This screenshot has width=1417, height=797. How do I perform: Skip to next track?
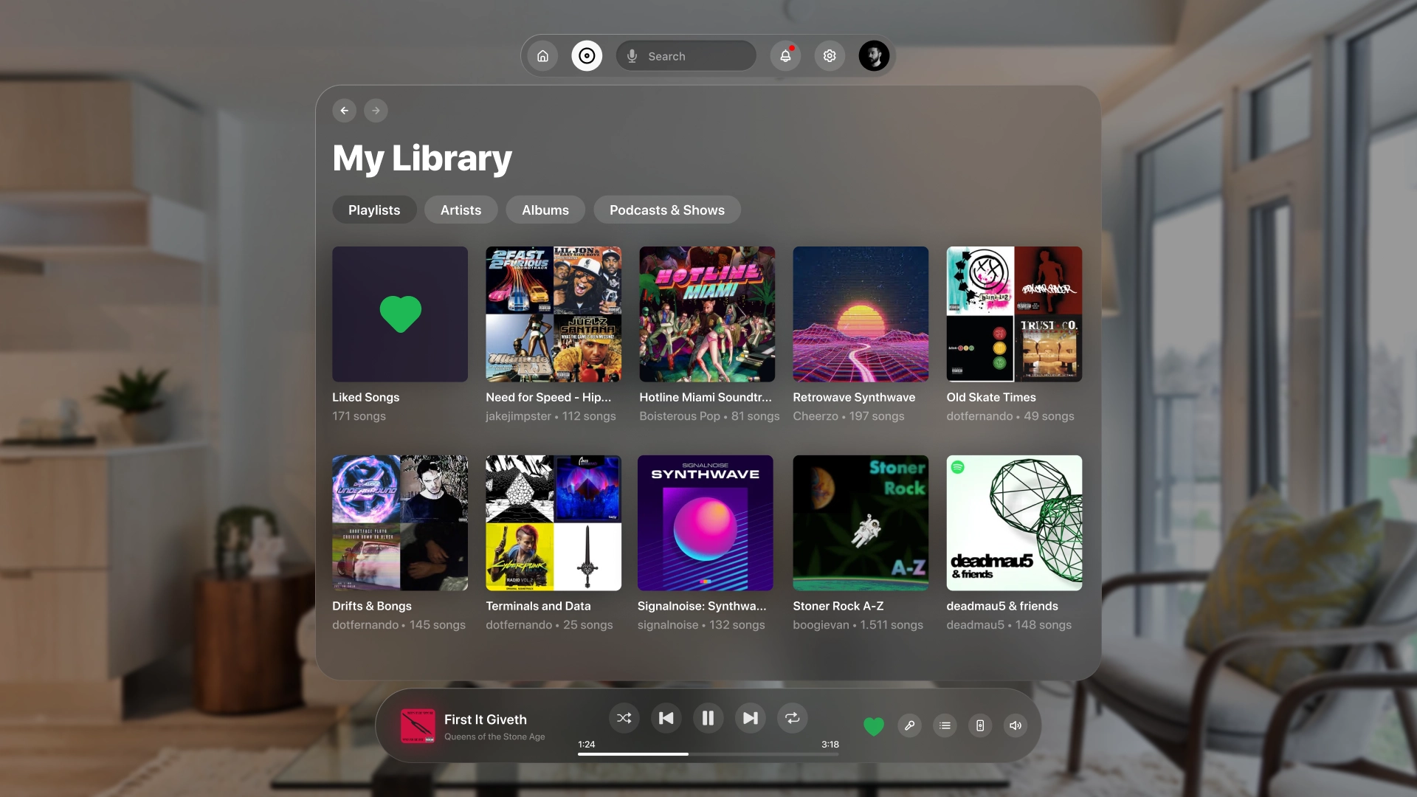point(750,718)
